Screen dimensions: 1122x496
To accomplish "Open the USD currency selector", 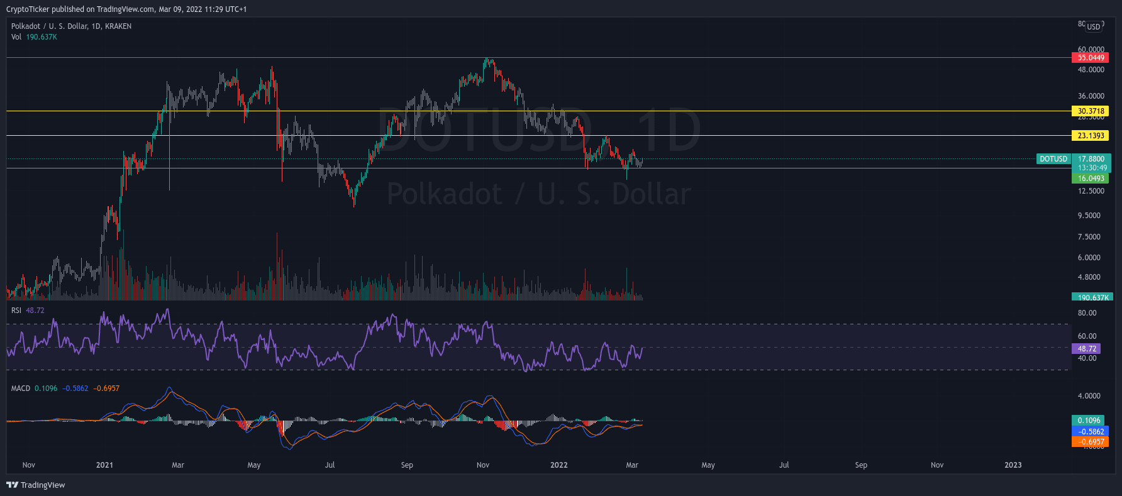I will coord(1094,27).
